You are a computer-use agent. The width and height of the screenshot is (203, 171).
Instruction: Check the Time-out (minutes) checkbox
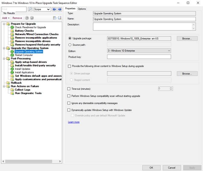pyautogui.click(x=69, y=89)
